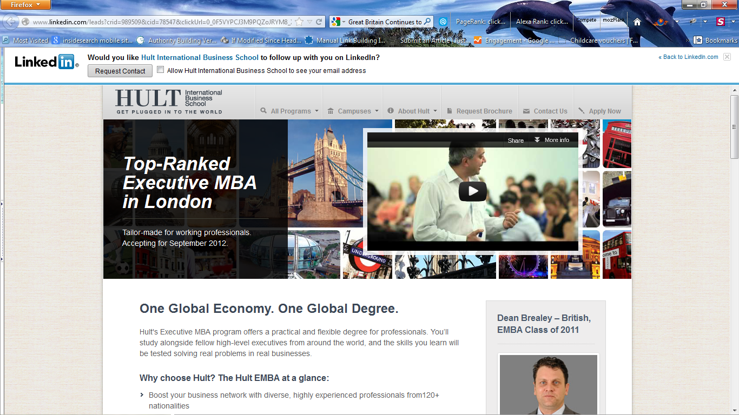Click the blue @ toolbar icon
739x415 pixels.
pyautogui.click(x=443, y=22)
